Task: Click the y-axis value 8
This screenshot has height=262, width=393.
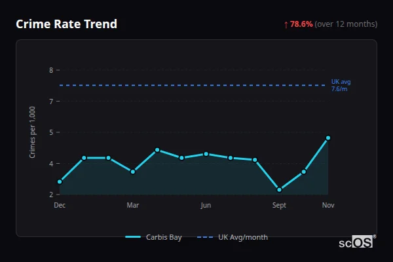Action: coord(51,70)
